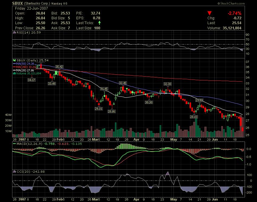Click the 33.49 price low annotation
This screenshot has width=257, height=202.
(x=52, y=84)
